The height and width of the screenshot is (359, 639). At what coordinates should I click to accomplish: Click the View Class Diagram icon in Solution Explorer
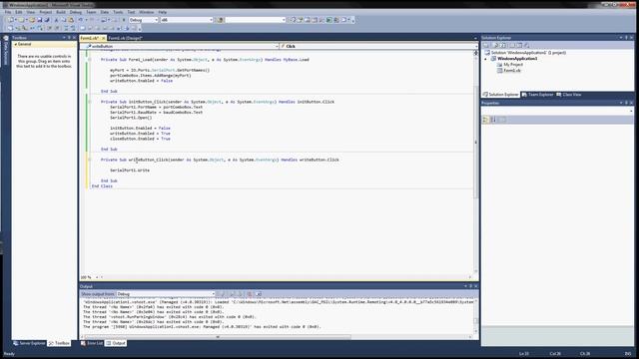point(526,46)
